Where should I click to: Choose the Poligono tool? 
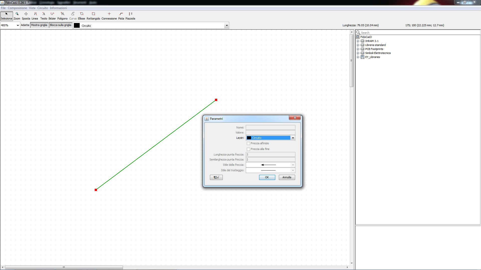click(x=62, y=16)
